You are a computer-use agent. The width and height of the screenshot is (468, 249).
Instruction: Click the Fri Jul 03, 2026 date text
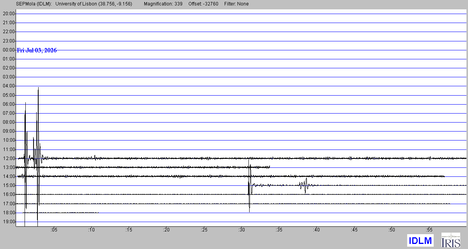[37, 50]
